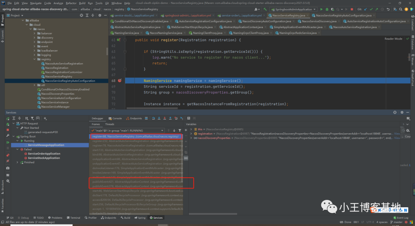Click the Step Over debugger icon
Viewport: 415px width, 226px height.
pyautogui.click(x=153, y=118)
